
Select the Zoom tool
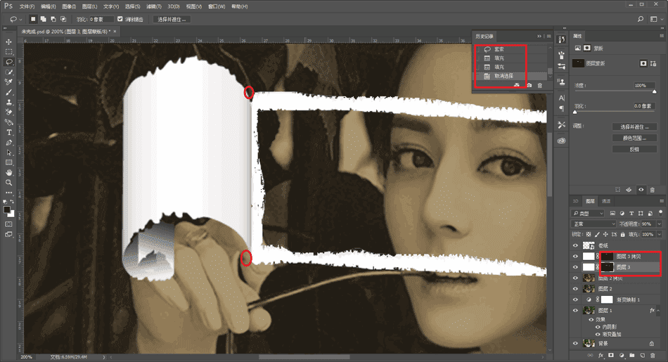(8, 183)
